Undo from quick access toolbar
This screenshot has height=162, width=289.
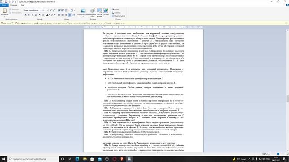tap(9, 2)
